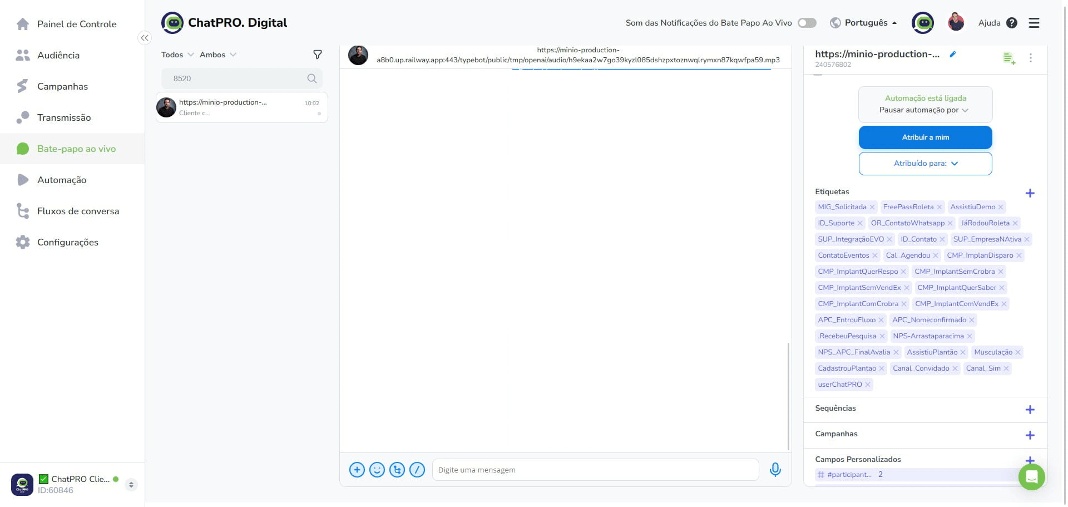1068x507 pixels.
Task: Click the slash quick-reply icon
Action: [417, 470]
